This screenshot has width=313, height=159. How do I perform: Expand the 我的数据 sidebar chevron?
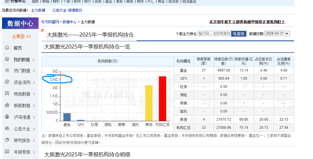click(33, 60)
